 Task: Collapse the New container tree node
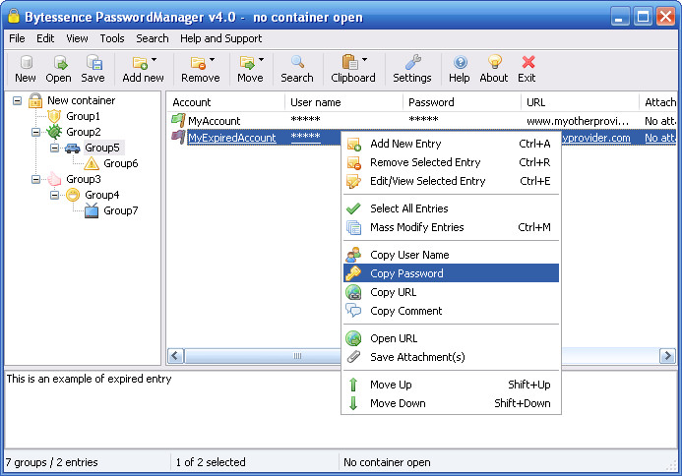click(x=17, y=101)
